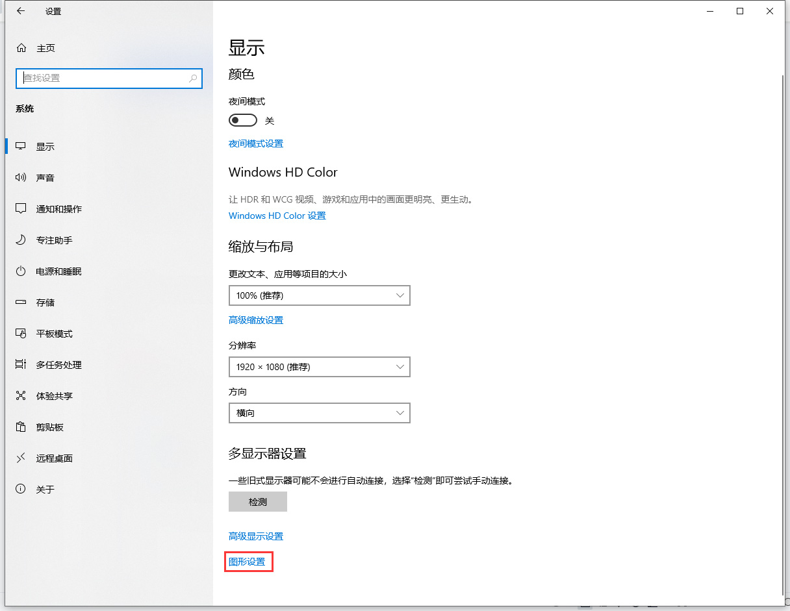The image size is (790, 611).
Task: Open the 高级显示设置 link
Action: [x=256, y=536]
